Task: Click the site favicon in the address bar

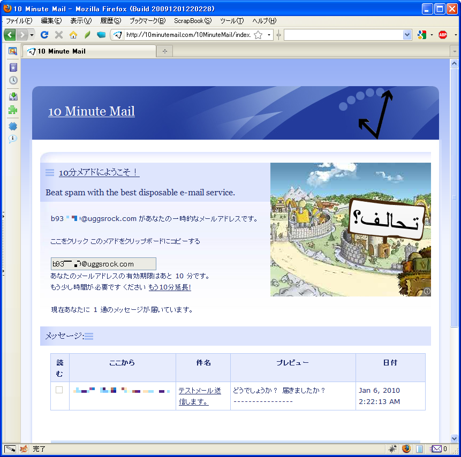Action: click(118, 35)
